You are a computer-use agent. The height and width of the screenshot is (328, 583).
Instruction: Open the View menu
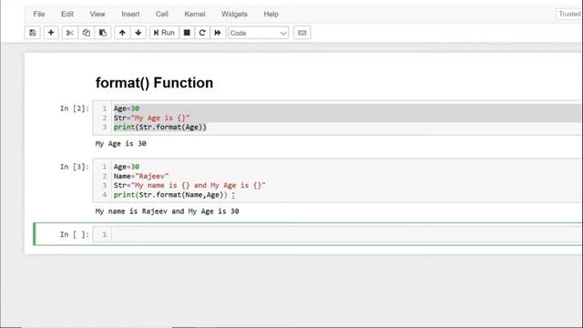97,15
